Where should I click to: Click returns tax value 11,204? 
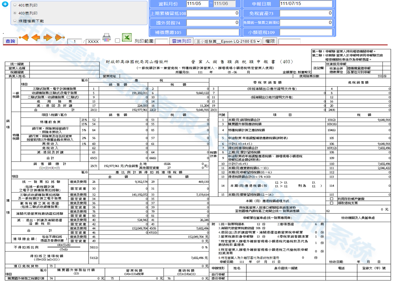[x=204, y=105]
